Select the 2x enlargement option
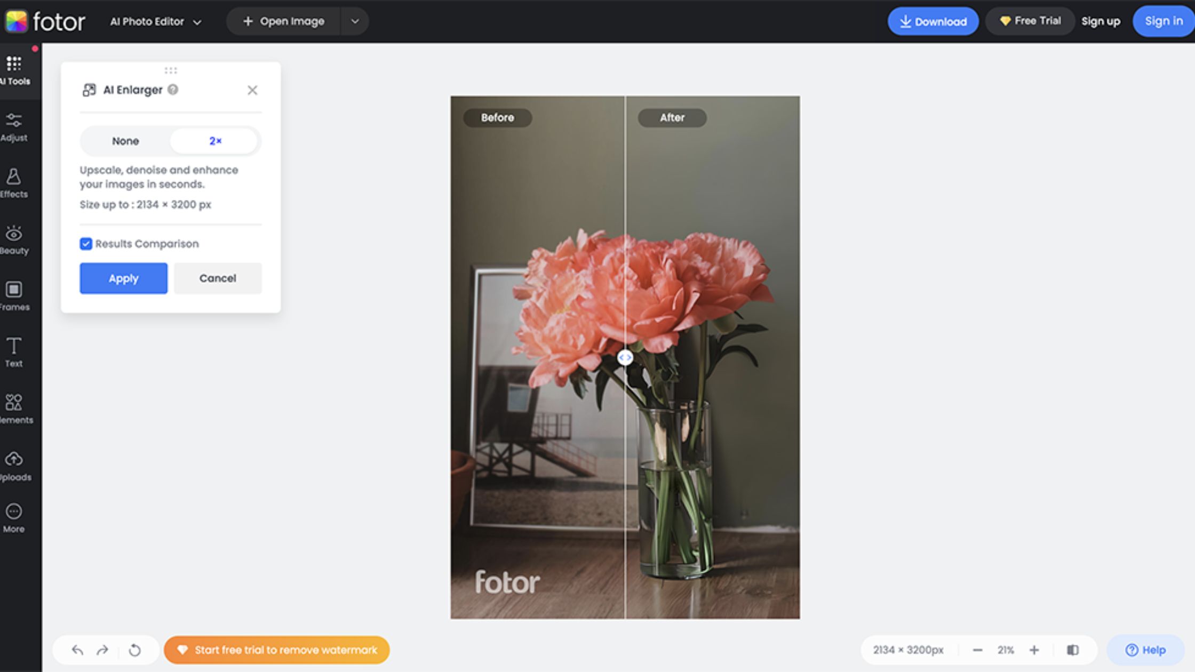 tap(214, 141)
